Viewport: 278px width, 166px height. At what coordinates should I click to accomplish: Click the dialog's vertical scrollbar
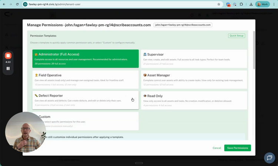pos(254,50)
